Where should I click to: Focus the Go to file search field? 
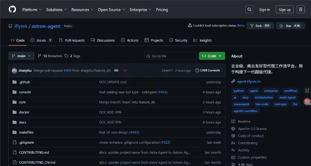[x=171, y=56]
